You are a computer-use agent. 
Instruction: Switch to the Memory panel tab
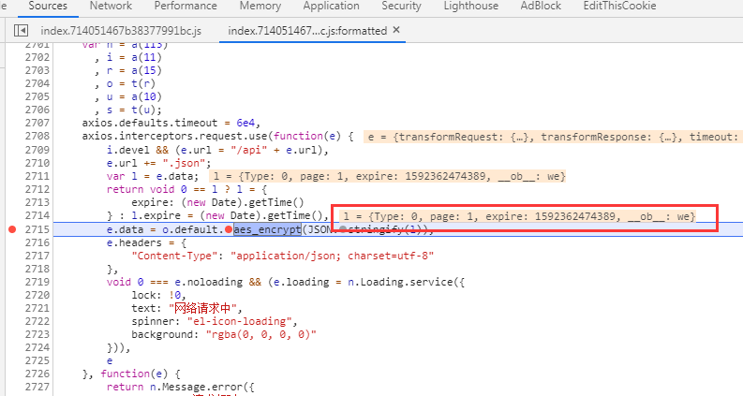[260, 7]
